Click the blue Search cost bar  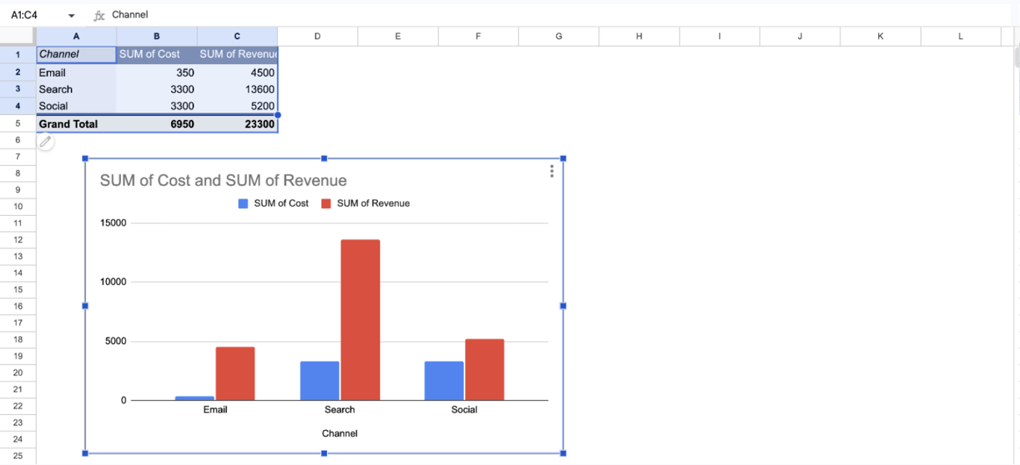pyautogui.click(x=320, y=381)
